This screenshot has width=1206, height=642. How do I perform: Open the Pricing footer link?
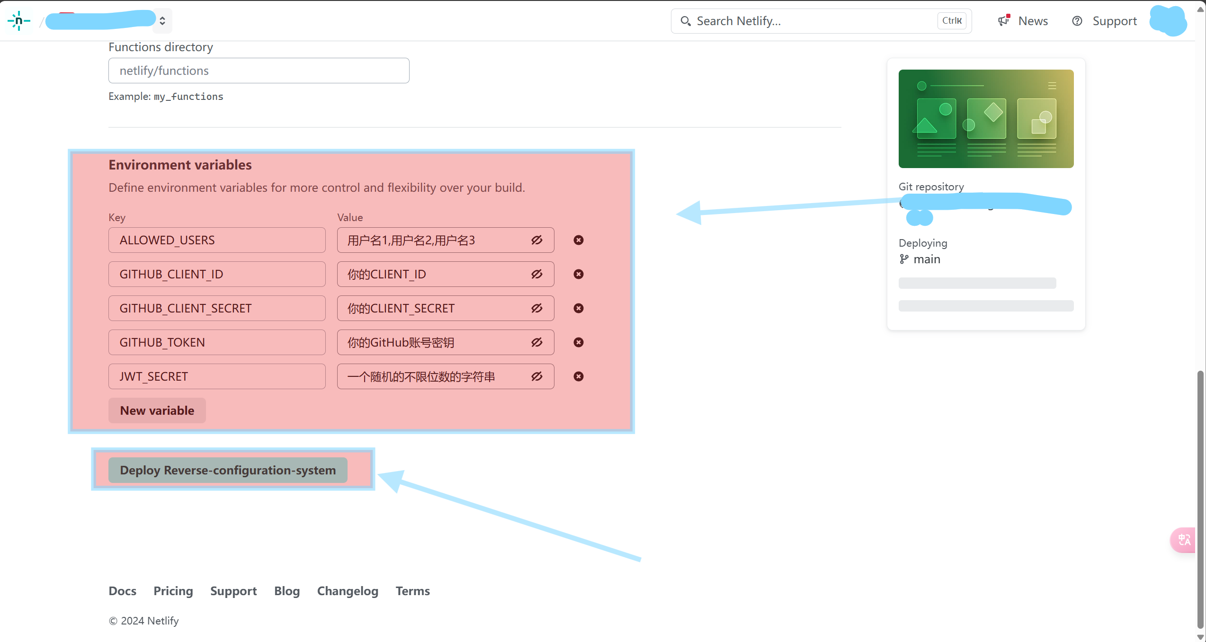coord(173,591)
